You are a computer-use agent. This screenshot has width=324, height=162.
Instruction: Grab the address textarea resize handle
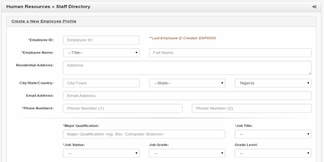click(x=310, y=73)
